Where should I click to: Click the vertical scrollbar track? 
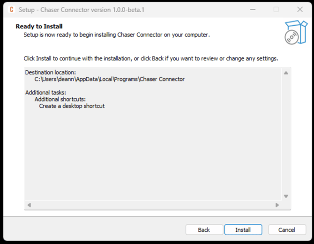tap(285, 136)
